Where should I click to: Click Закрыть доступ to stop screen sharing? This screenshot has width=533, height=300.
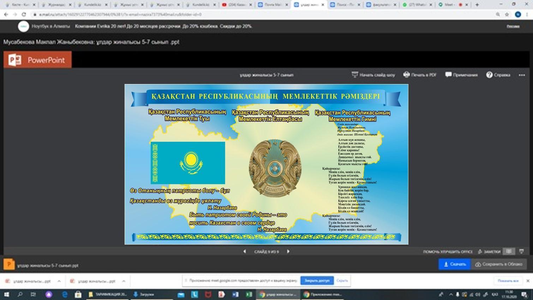click(317, 281)
